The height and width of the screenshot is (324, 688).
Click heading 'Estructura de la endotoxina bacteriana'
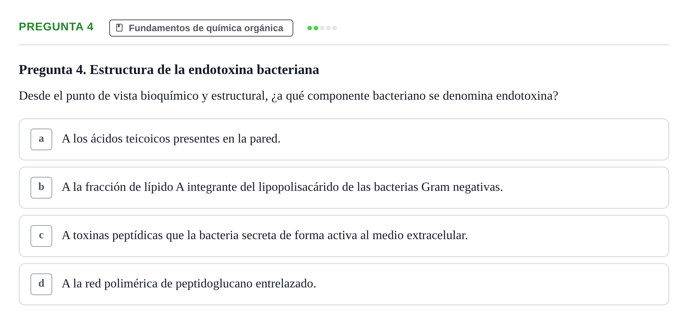point(204,69)
